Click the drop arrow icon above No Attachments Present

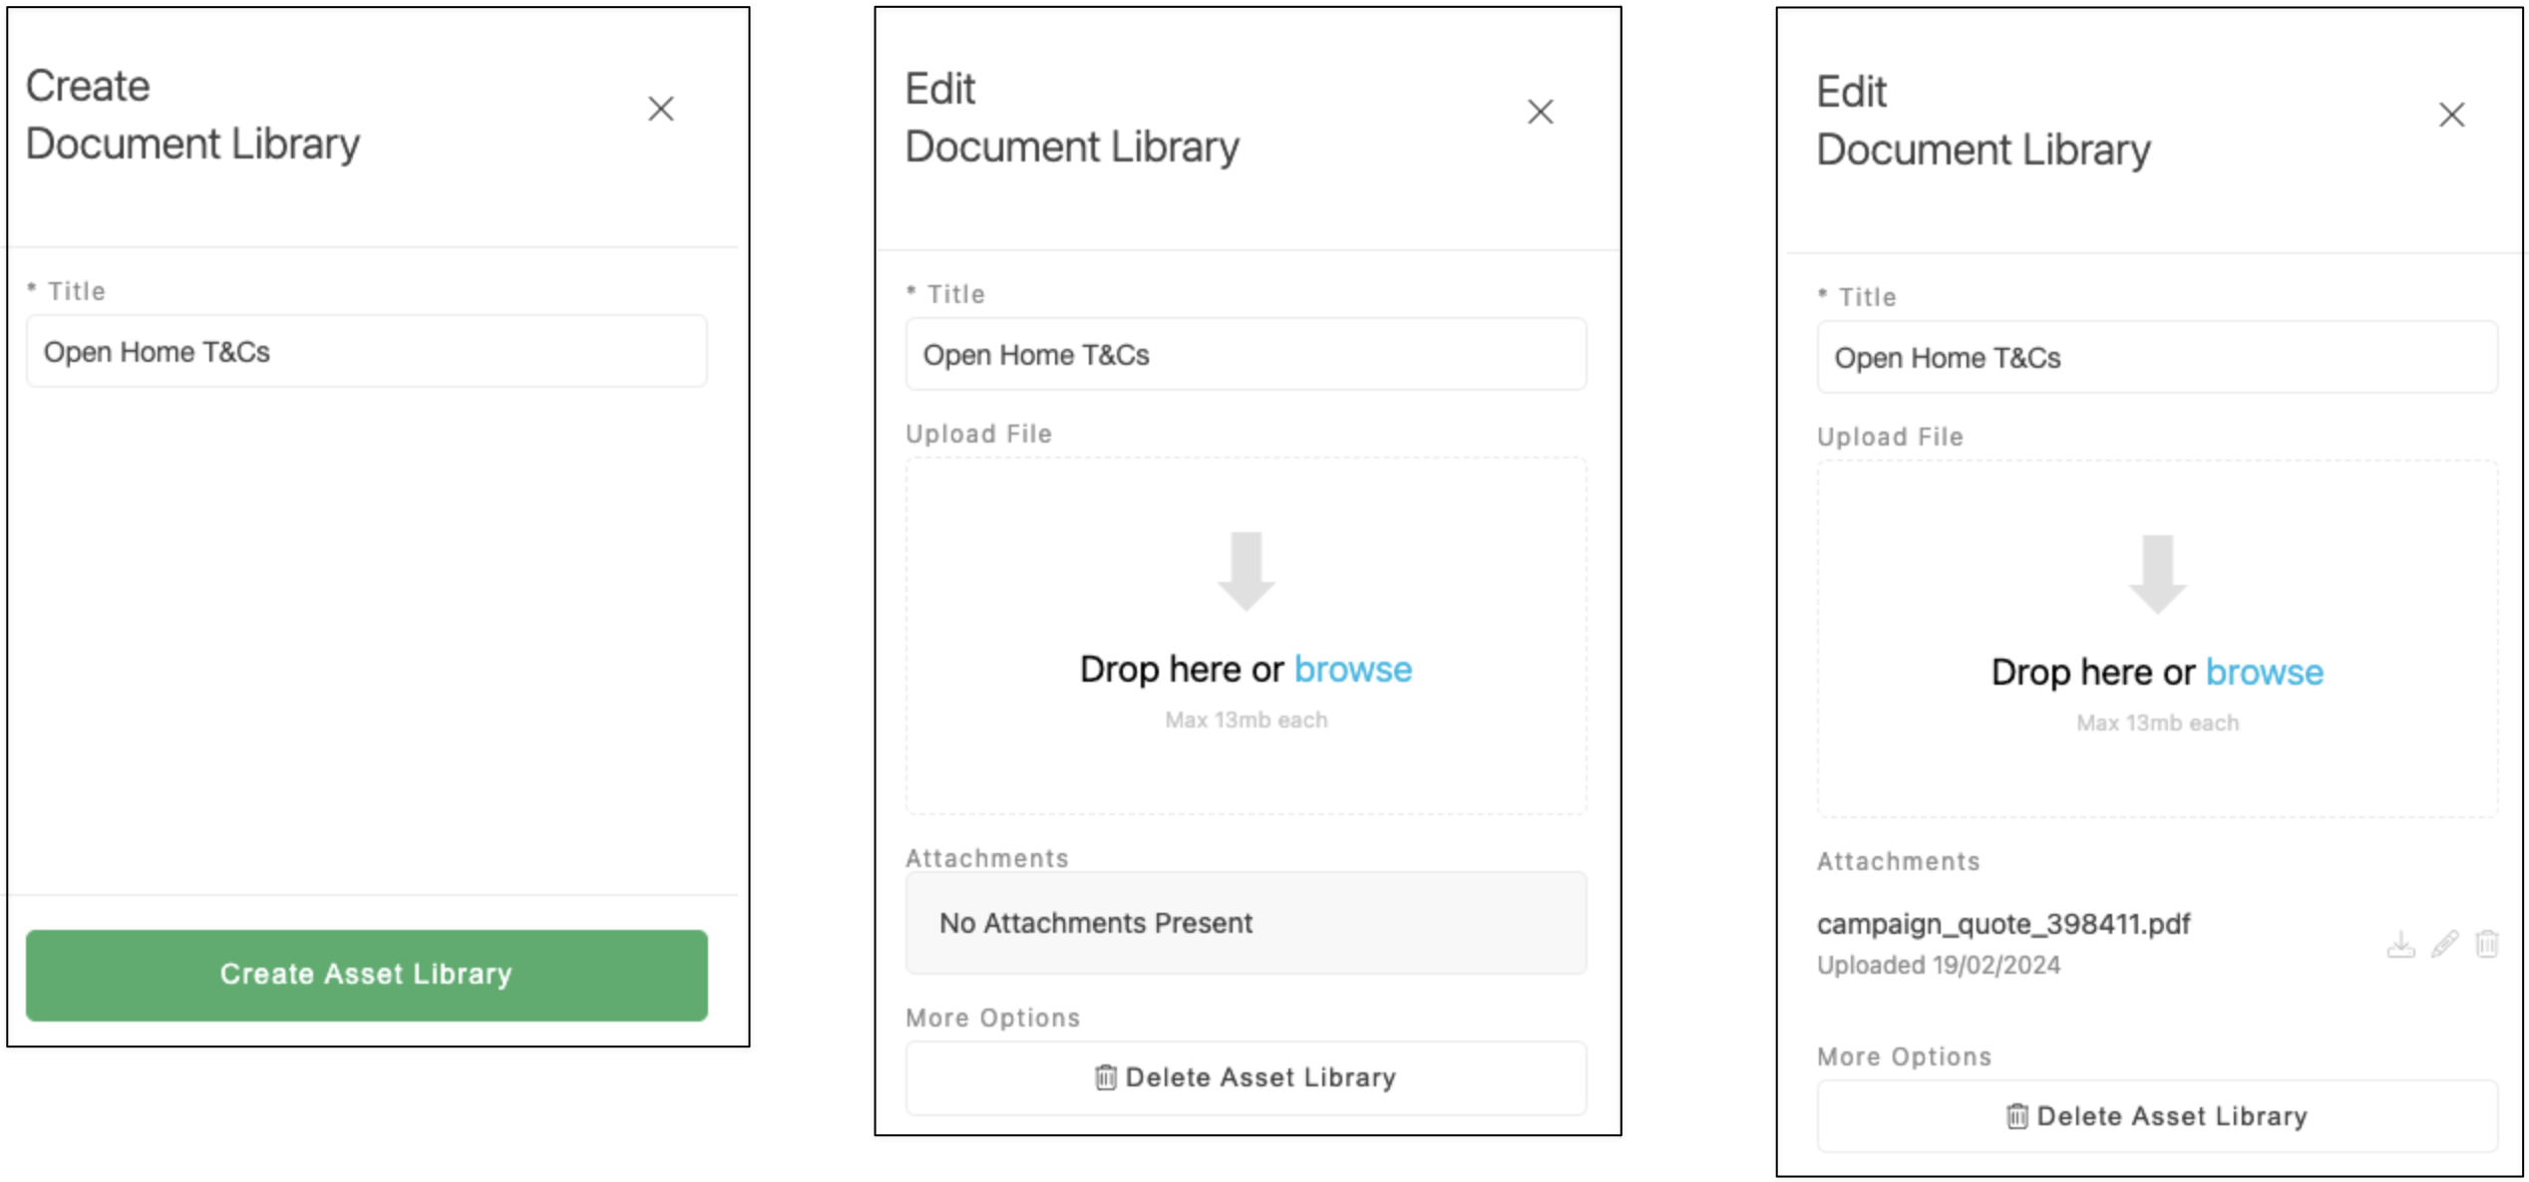click(1247, 571)
